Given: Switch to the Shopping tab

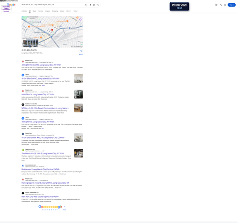Looking at the screenshot, I should click(55, 11).
